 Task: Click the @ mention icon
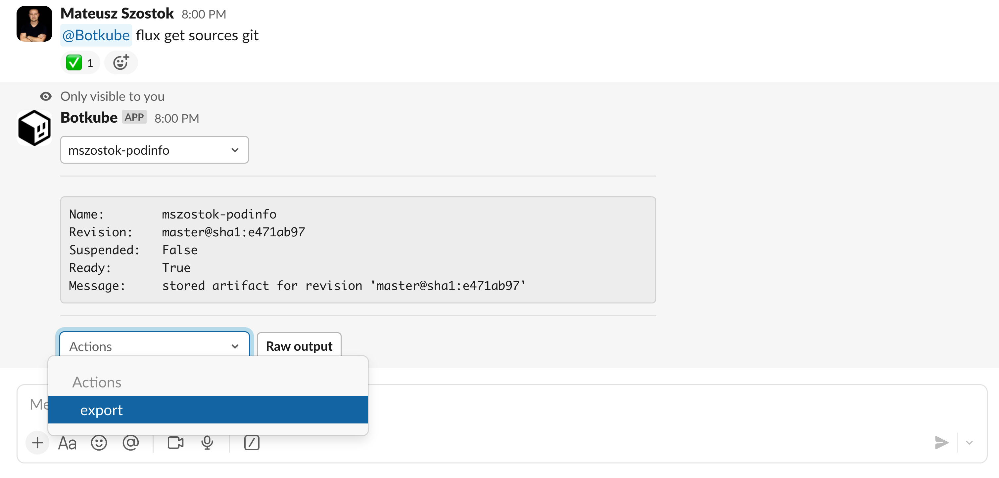pyautogui.click(x=131, y=443)
